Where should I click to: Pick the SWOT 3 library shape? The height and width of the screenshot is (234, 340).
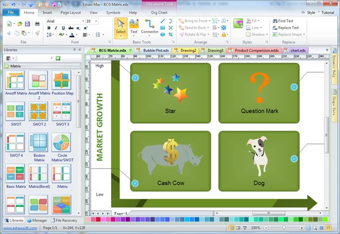pyautogui.click(x=61, y=111)
